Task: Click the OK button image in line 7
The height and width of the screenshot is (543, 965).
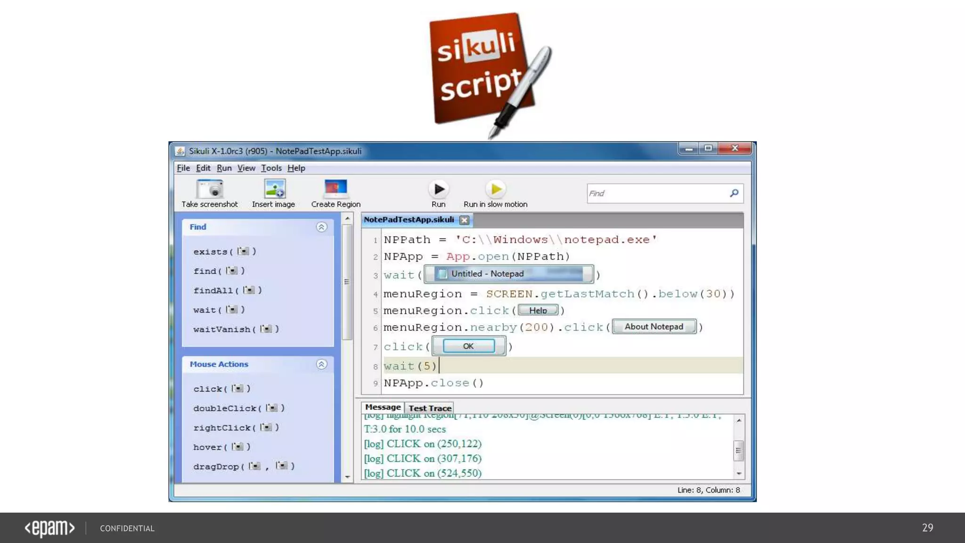Action: (x=468, y=346)
